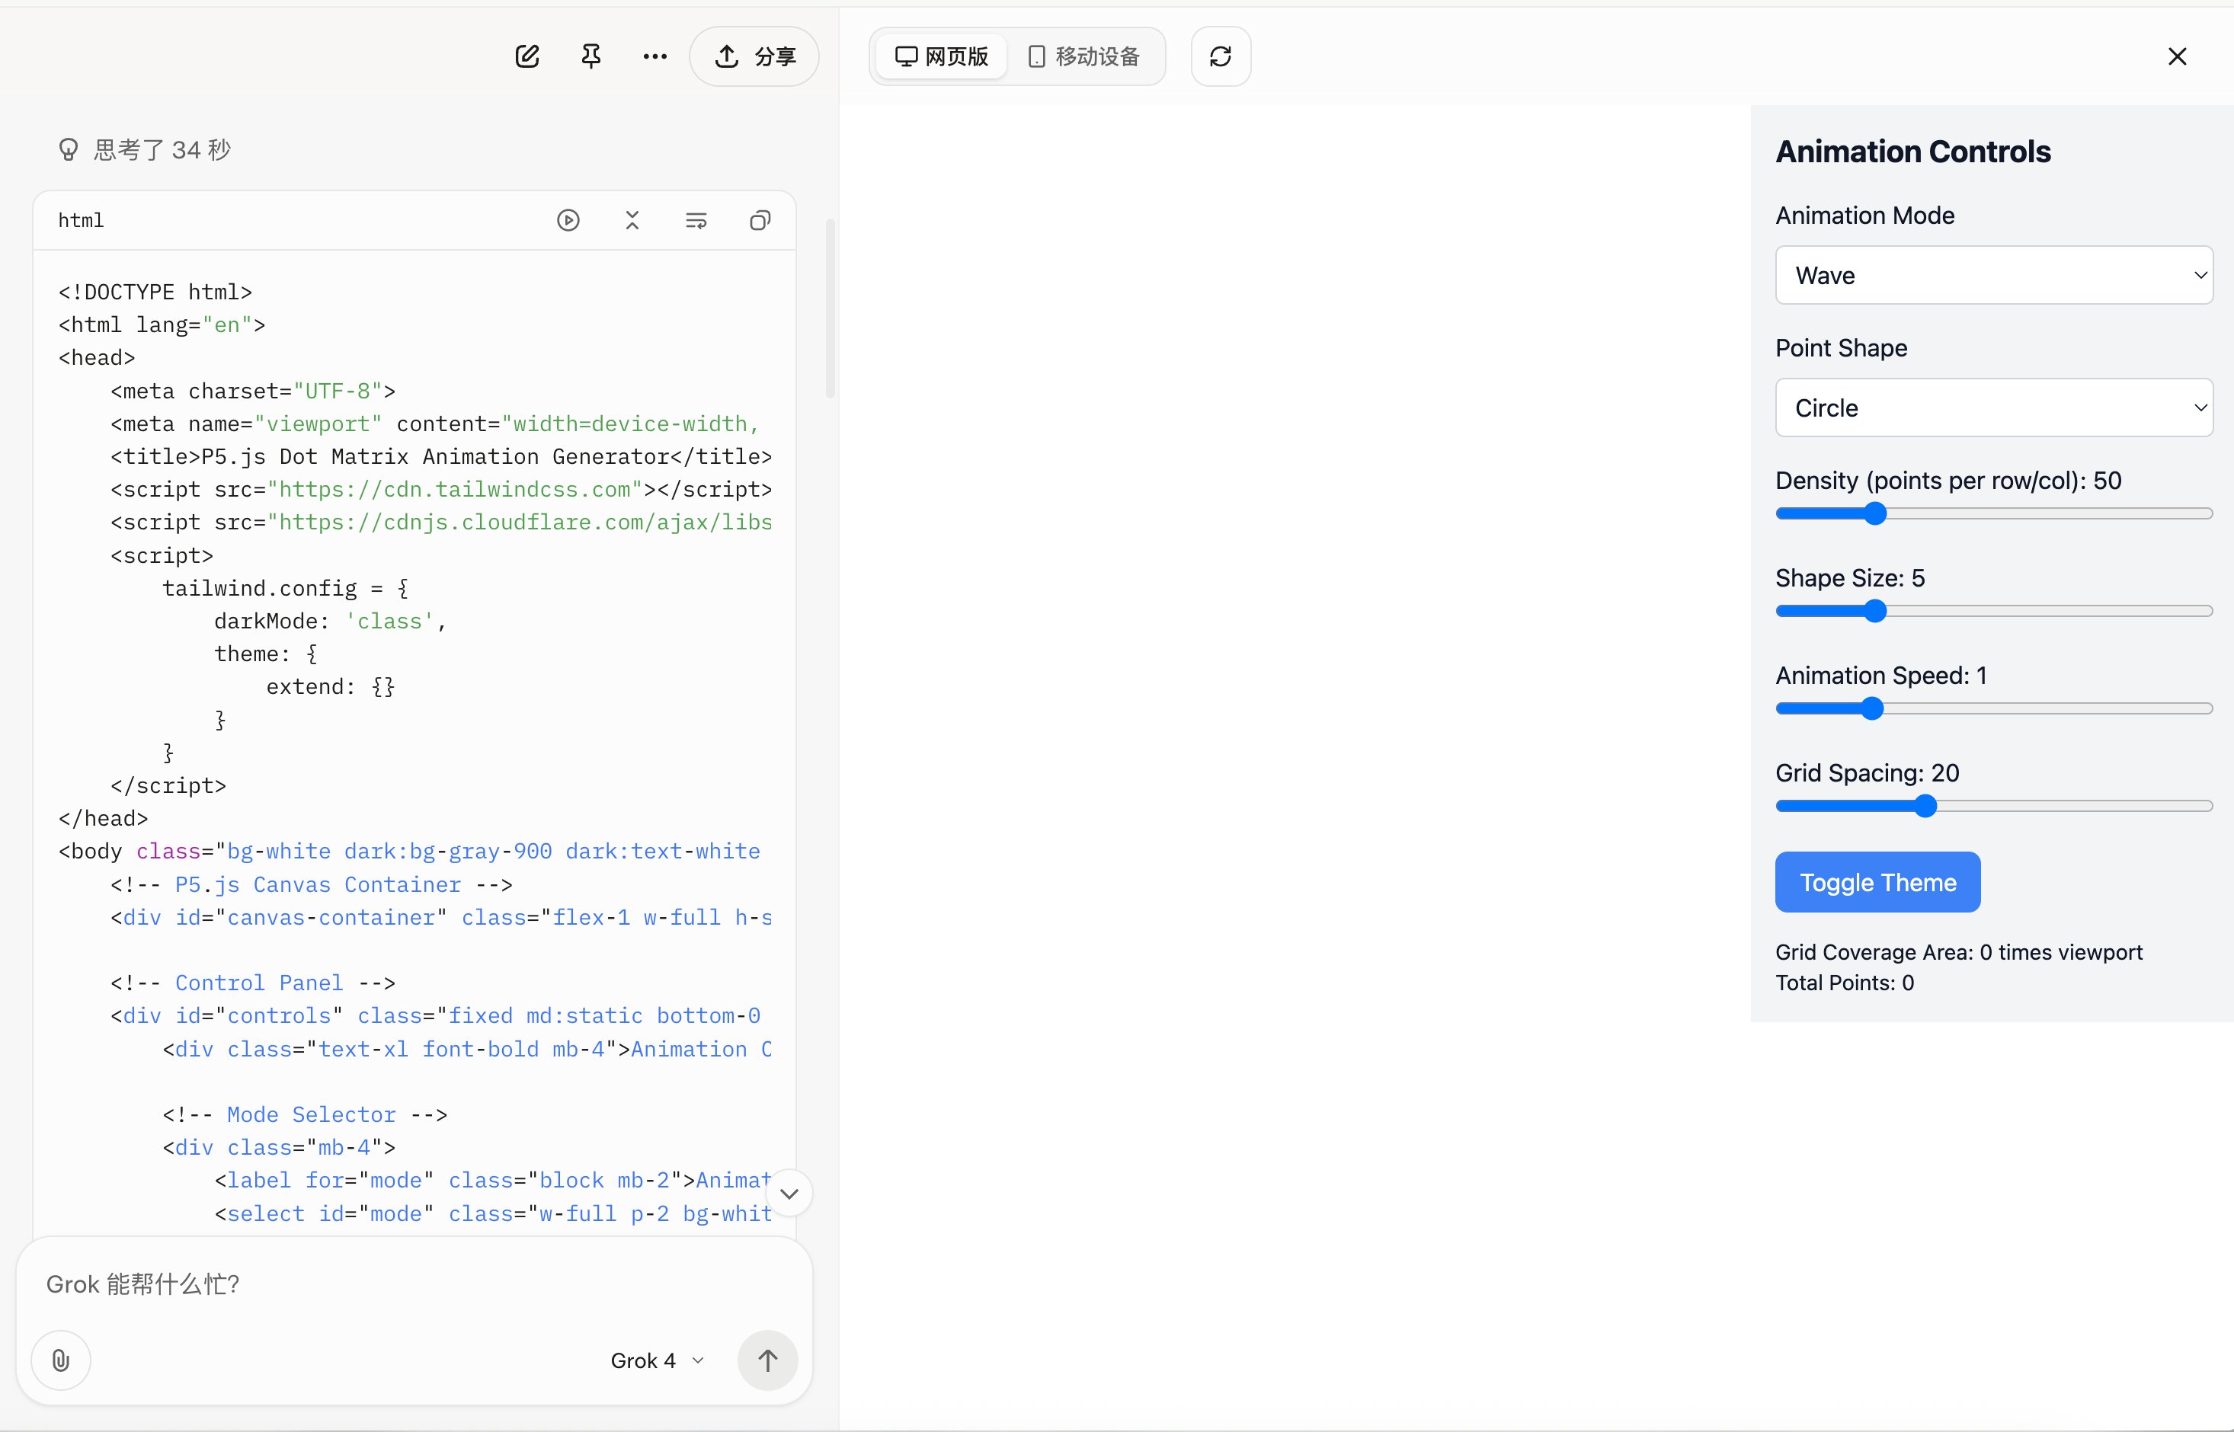This screenshot has height=1432, width=2234.
Task: Open the Animation Mode dropdown showing Wave
Action: 1993,275
